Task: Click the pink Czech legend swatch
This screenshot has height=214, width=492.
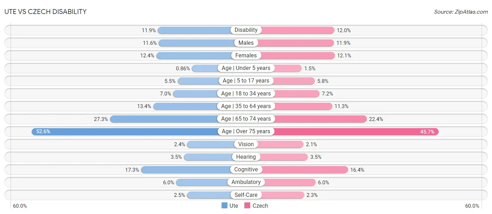Action: click(247, 206)
